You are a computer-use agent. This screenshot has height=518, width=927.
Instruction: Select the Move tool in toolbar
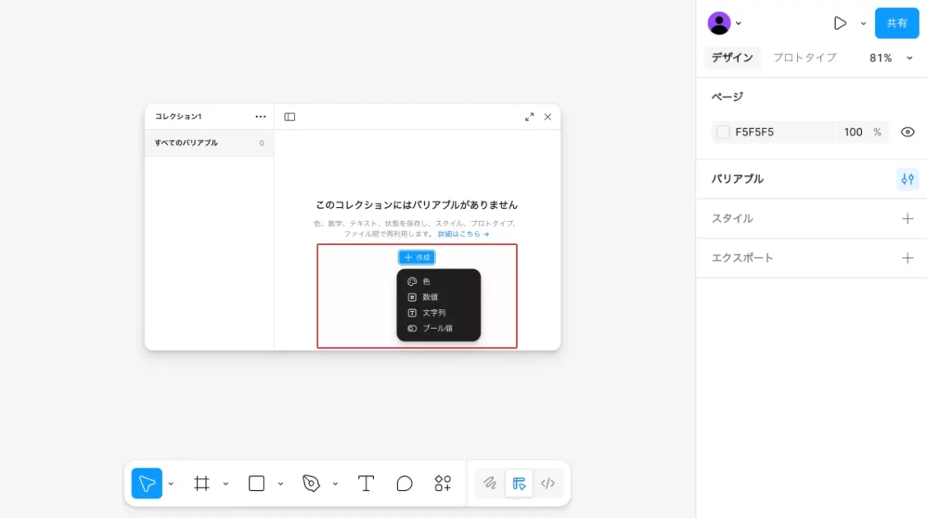[x=146, y=483]
